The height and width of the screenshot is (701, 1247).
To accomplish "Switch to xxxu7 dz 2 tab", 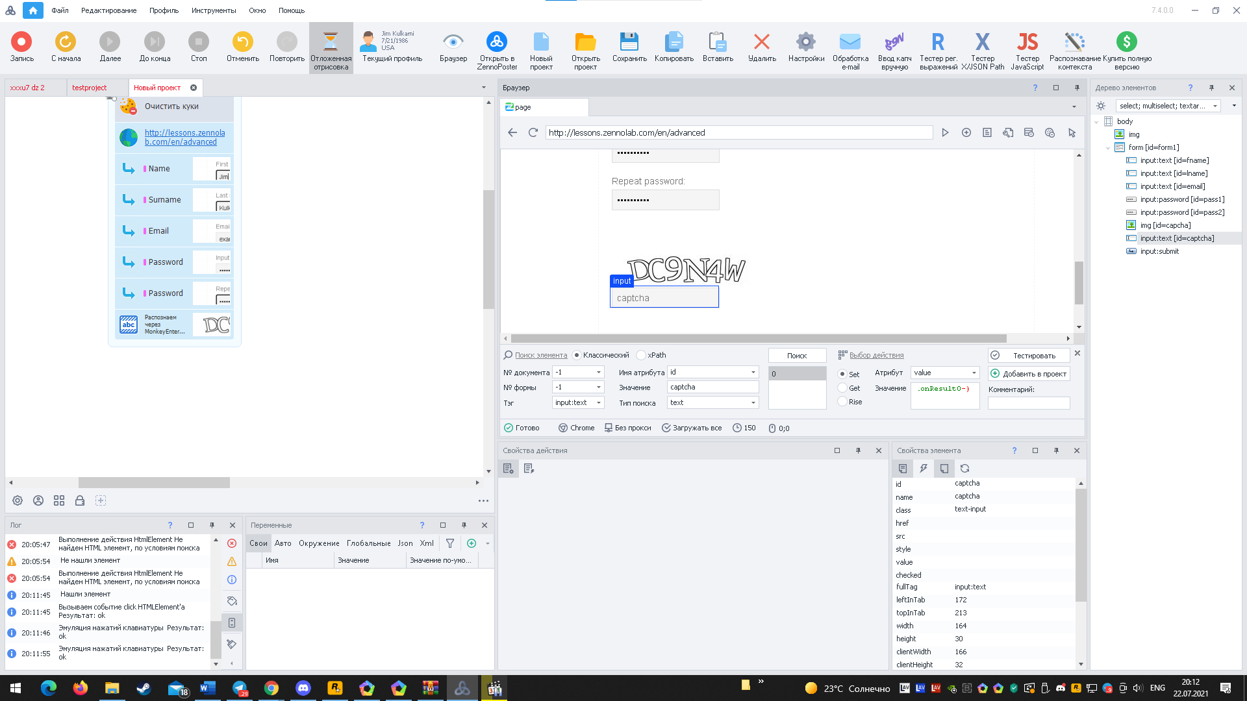I will (x=27, y=88).
